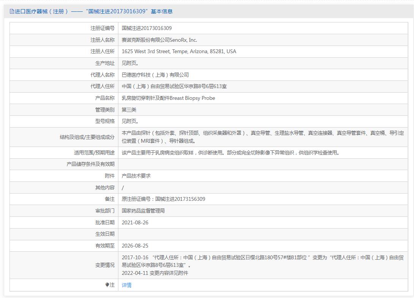Click the 注册人名称 label
Viewport: 414px width, 298px height.
(x=102, y=40)
